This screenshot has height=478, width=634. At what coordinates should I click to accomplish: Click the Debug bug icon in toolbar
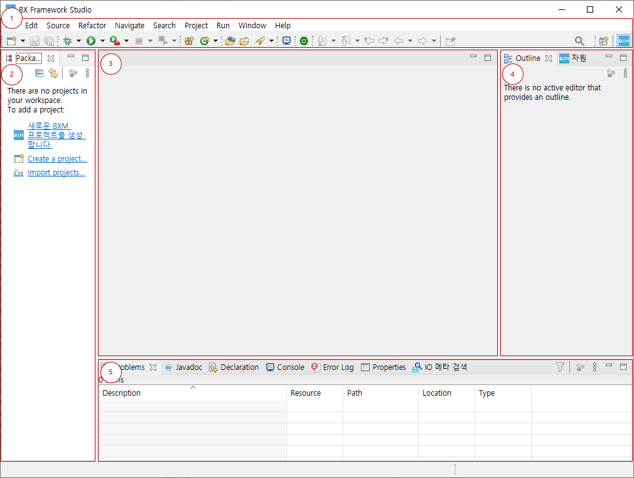tap(67, 41)
